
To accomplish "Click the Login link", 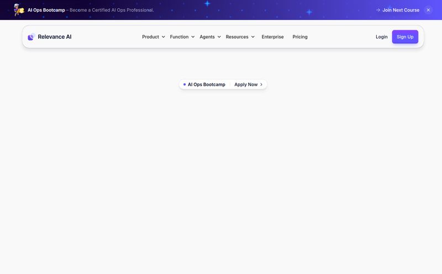I will click(381, 36).
